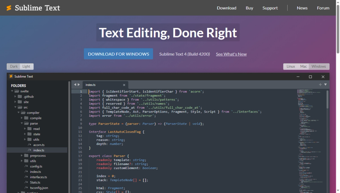This screenshot has height=193, width=340.
Task: Click the svelte folder icon
Action: click(17, 91)
